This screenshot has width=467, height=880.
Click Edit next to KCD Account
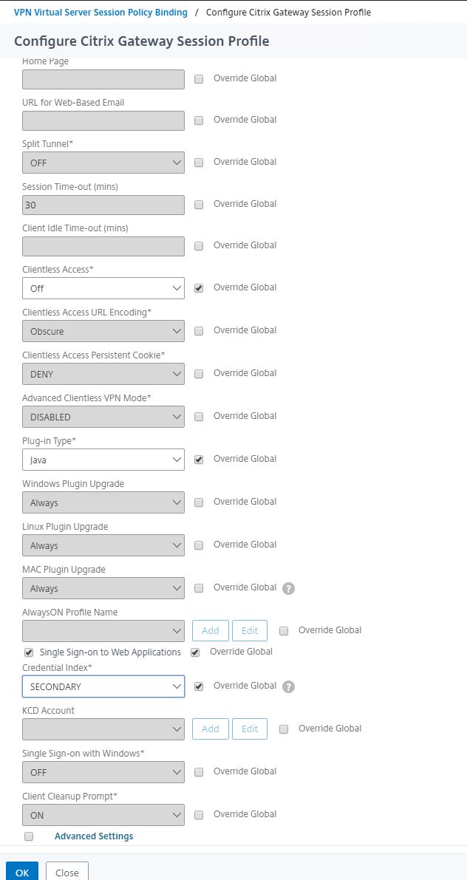(250, 729)
